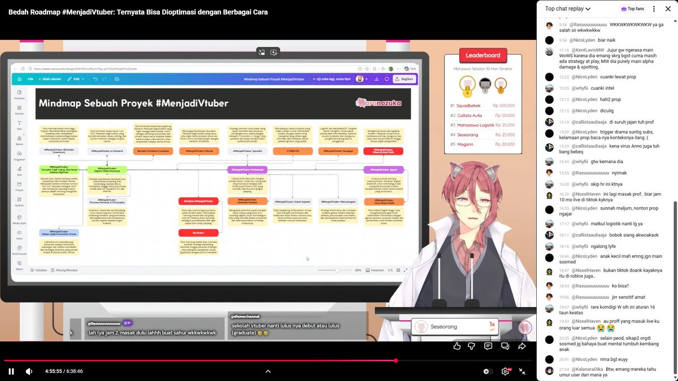
Task: Open Alat tools in Canva sidebar
Action: [x=19, y=170]
